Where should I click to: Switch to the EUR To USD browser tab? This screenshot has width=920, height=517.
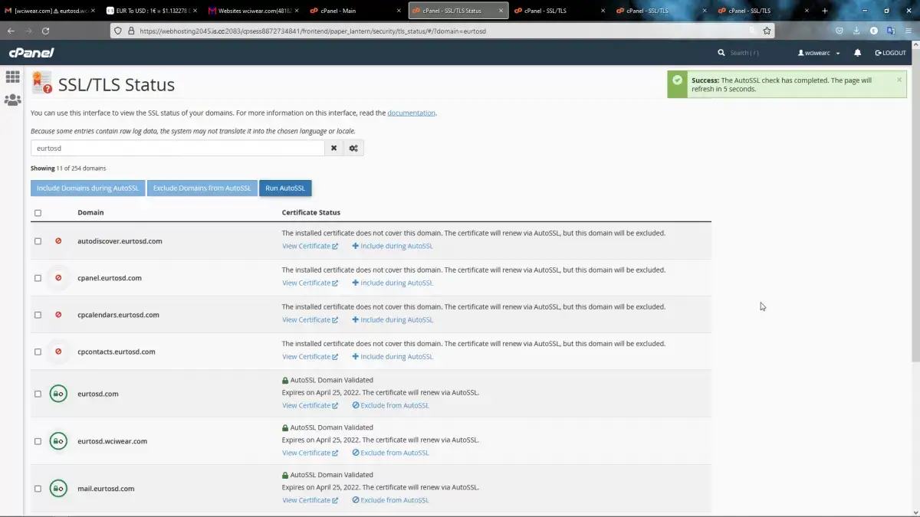pyautogui.click(x=151, y=11)
